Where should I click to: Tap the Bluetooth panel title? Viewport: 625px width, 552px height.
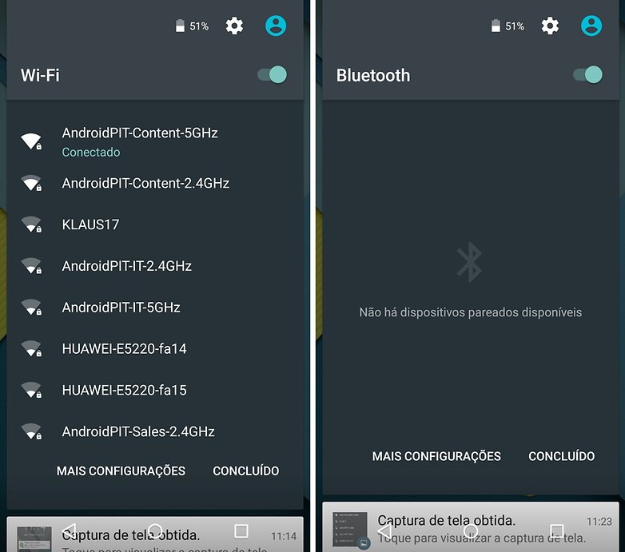click(373, 75)
